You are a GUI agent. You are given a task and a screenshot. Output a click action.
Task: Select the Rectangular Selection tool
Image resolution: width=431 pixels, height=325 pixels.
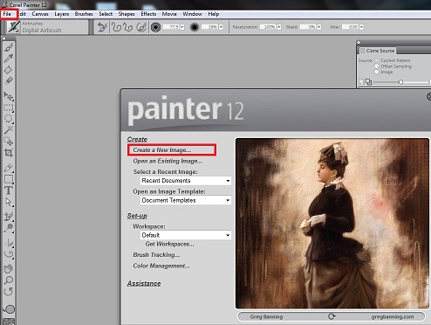(9, 107)
